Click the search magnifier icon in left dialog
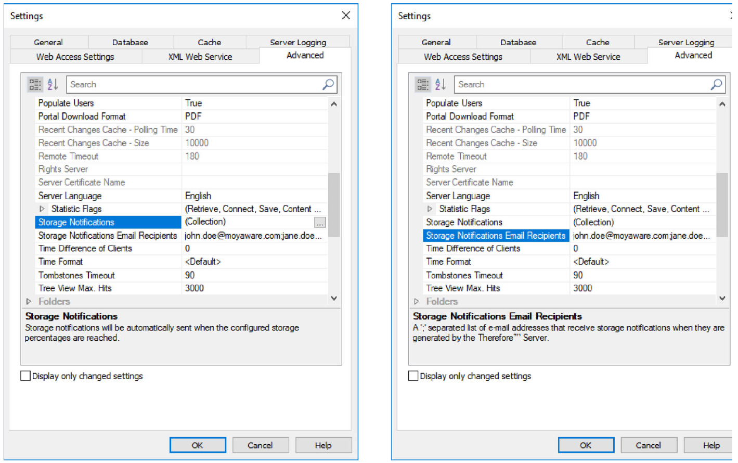Screen dimensions: 738x463 [328, 84]
